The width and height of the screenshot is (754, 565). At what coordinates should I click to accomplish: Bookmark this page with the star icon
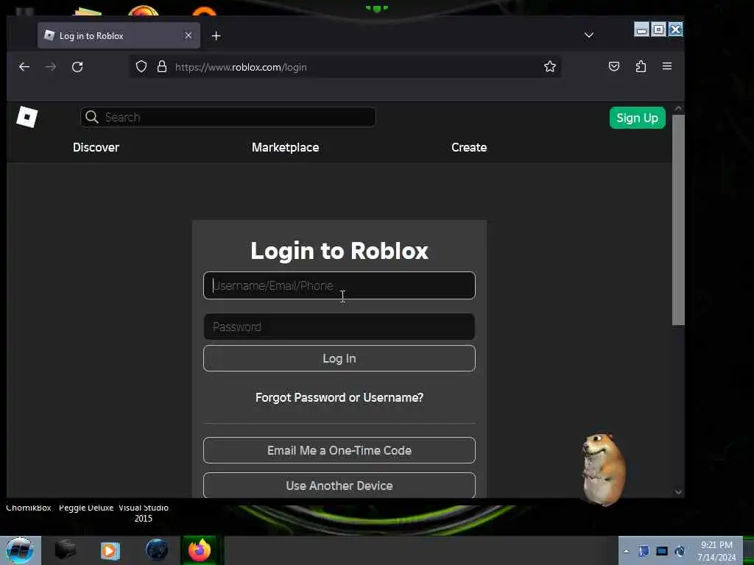(x=549, y=67)
